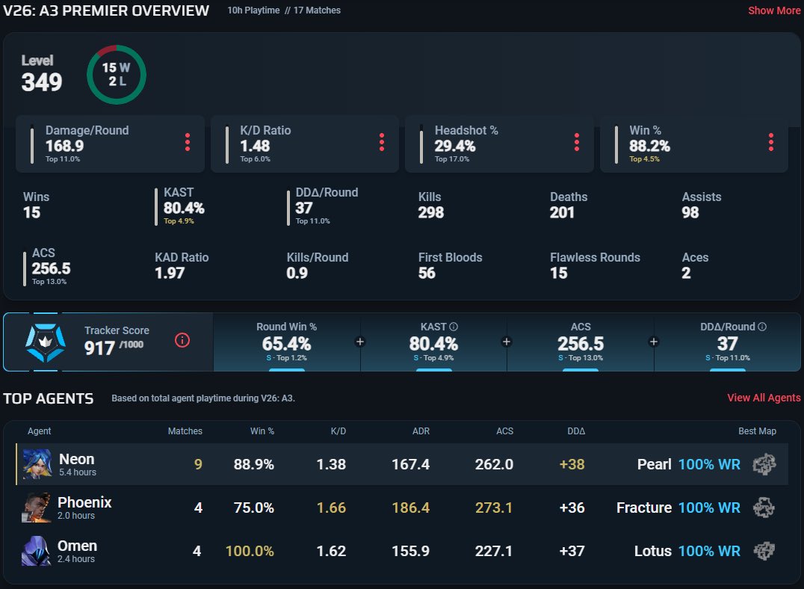804x589 pixels.
Task: Click Phoenix's 1.66 K/D cell
Action: click(x=331, y=508)
